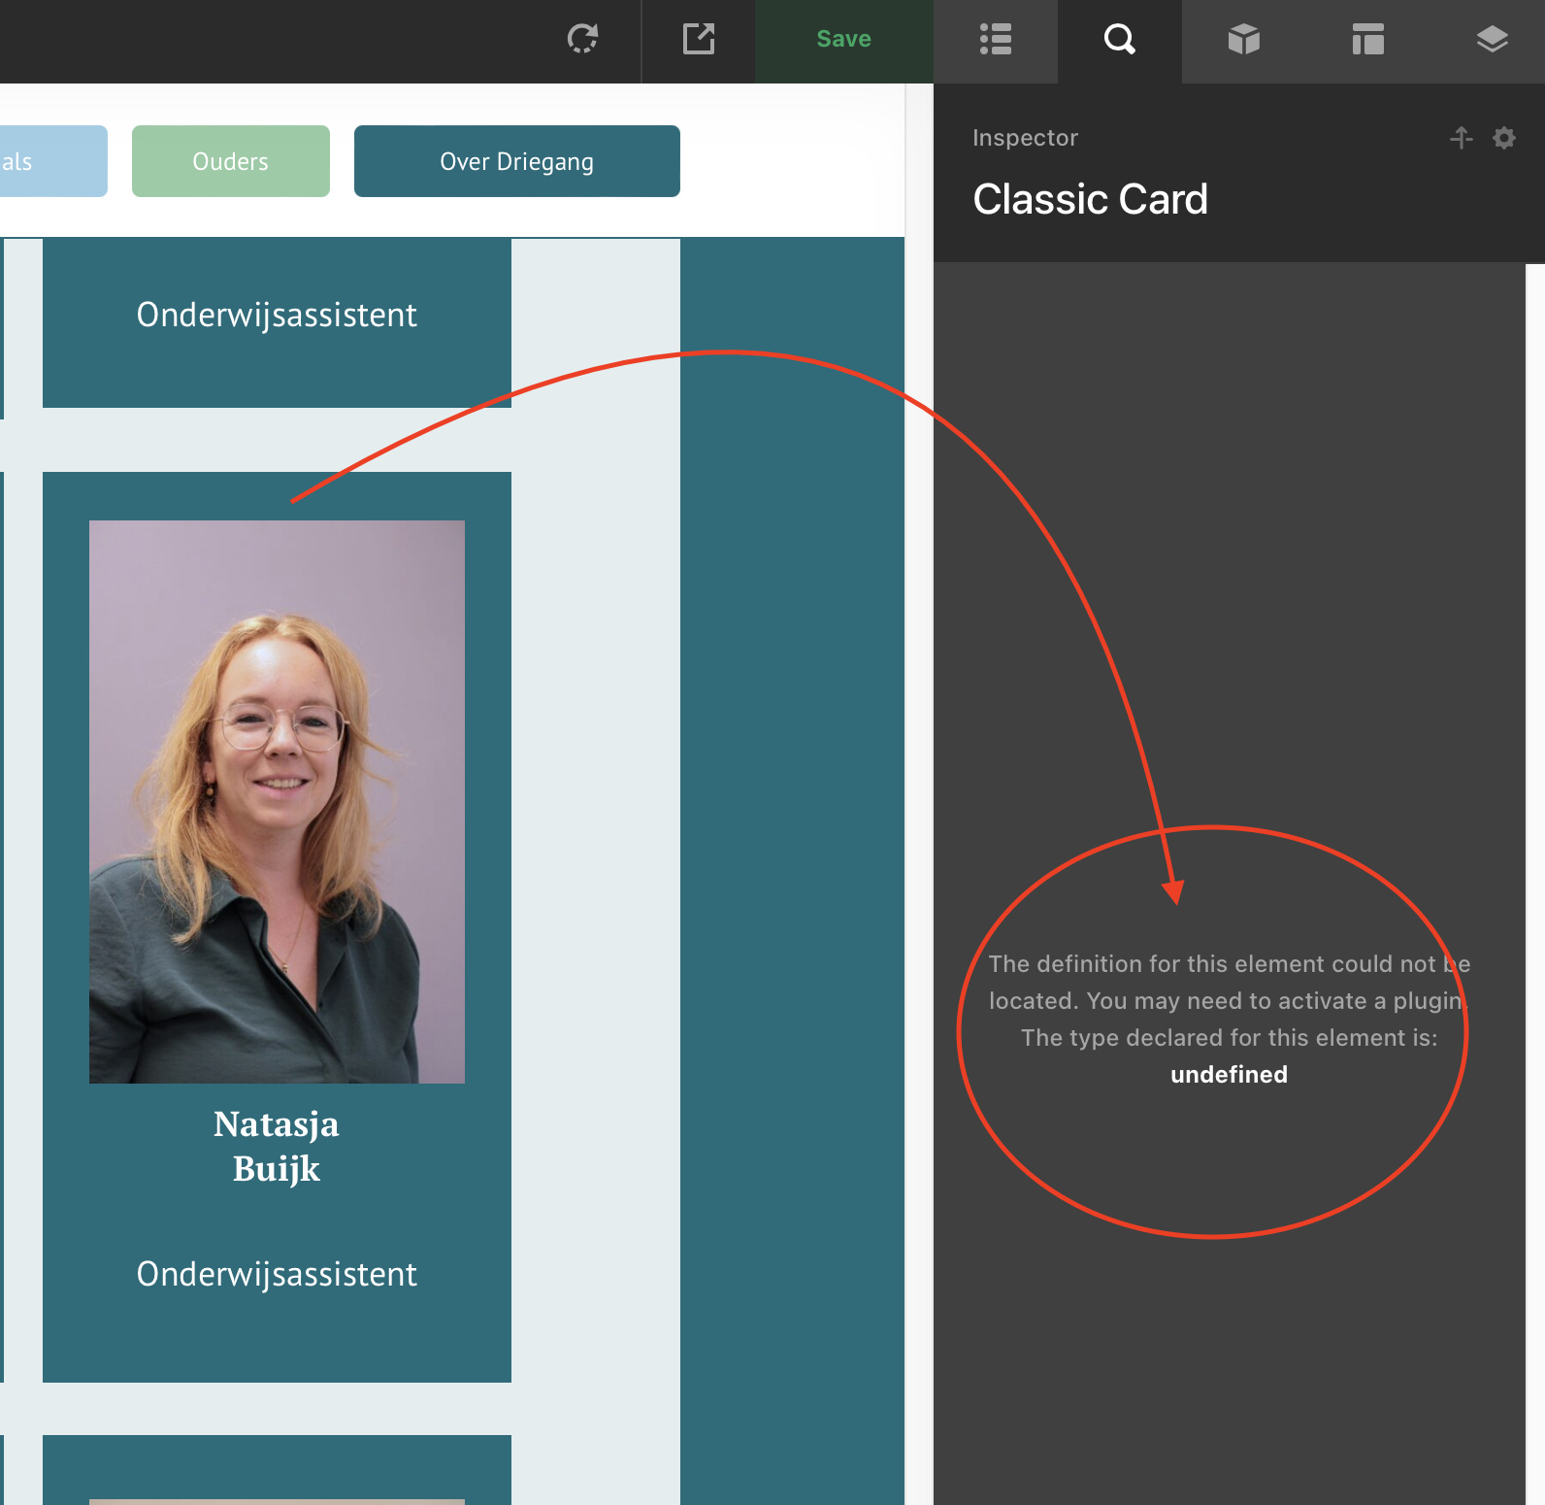Switch to the Inspector magnifier tab
The height and width of the screenshot is (1505, 1545).
pos(1119,39)
